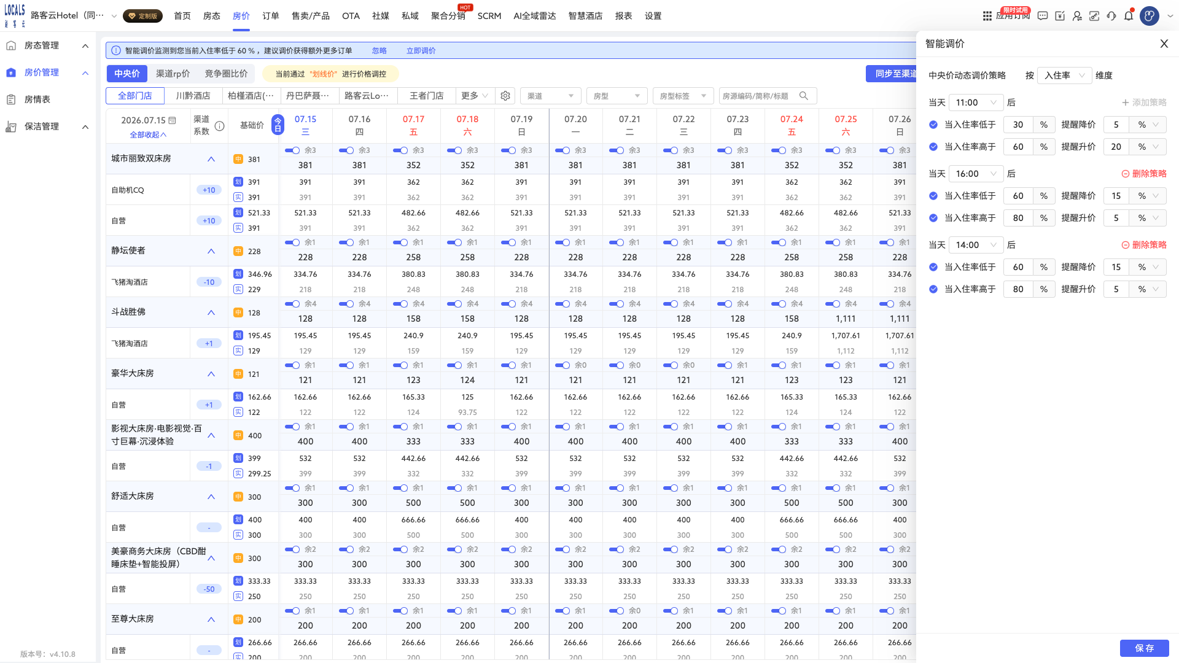
Task: Click the info icon beside 渠道系数
Action: click(219, 126)
